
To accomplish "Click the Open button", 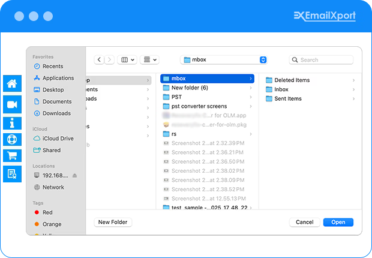I will [x=338, y=222].
